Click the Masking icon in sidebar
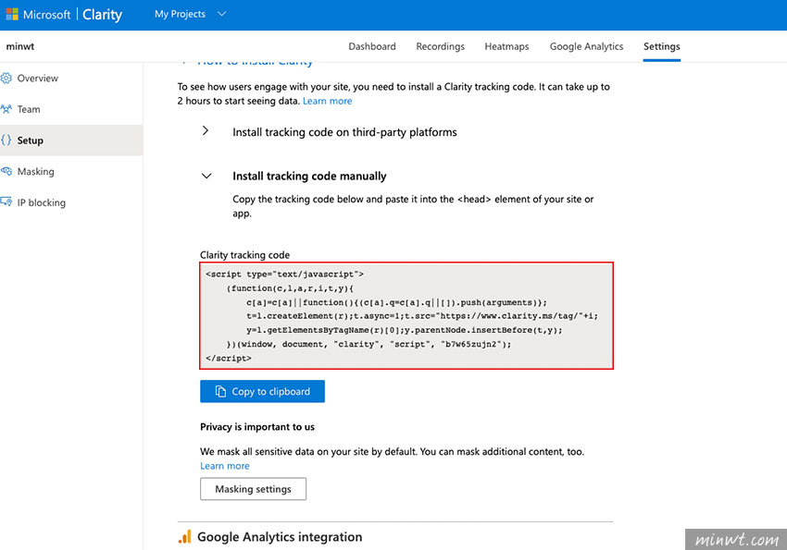787x550 pixels. pos(6,171)
